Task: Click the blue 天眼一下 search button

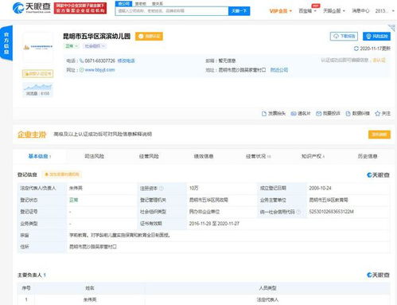Action: (x=239, y=11)
